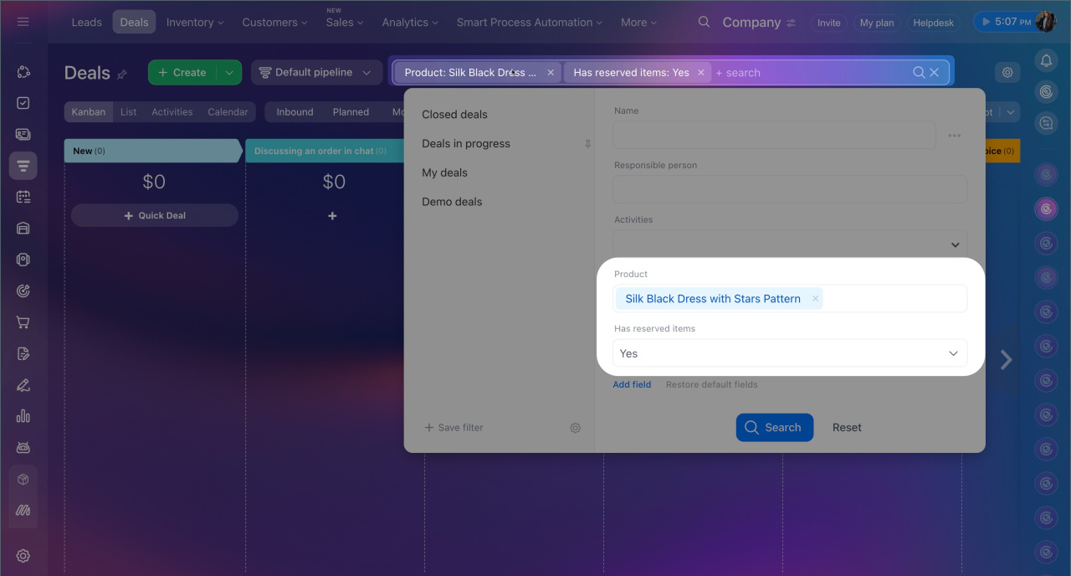Screen dimensions: 1071x576
Task: Click the magnifier icon in the filter search bar
Action: (x=919, y=73)
